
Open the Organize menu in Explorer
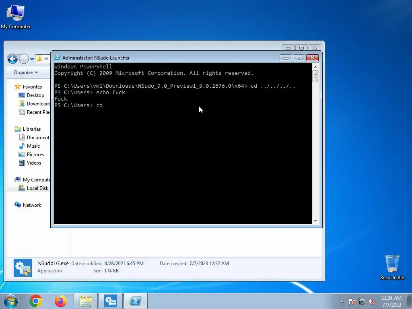26,72
